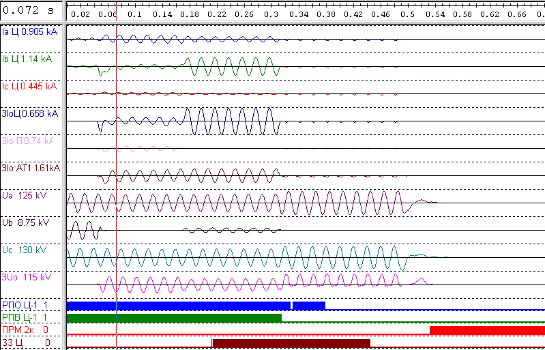Click the 0.02 mark on time ruler

(x=80, y=14)
